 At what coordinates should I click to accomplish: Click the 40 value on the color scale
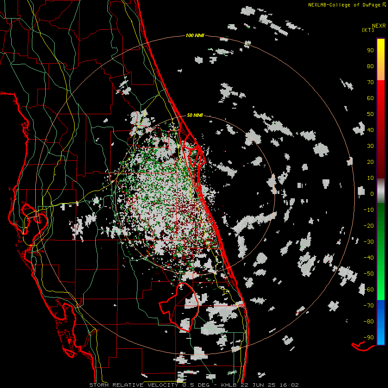pos(370,130)
